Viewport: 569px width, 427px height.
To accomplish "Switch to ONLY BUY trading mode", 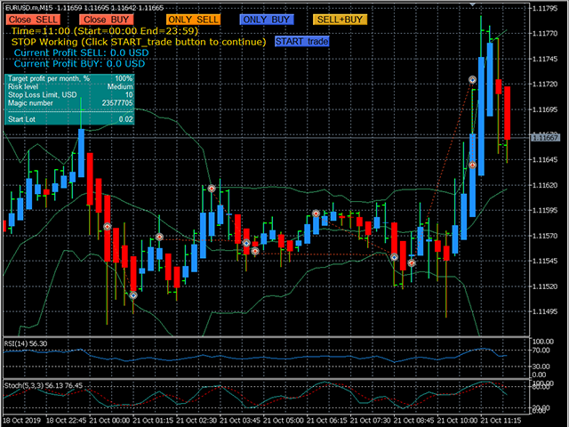I will point(268,18).
